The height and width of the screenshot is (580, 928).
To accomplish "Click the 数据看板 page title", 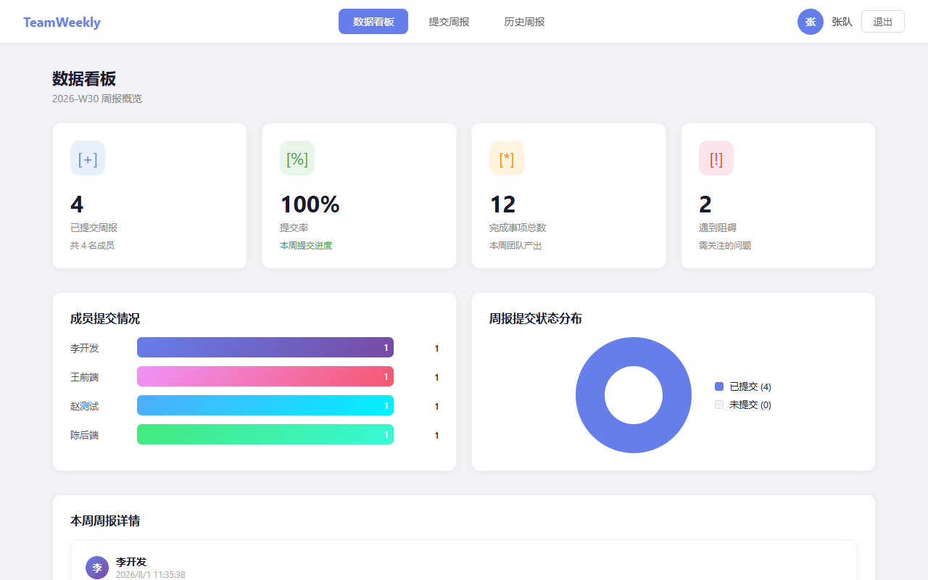I will tap(84, 78).
